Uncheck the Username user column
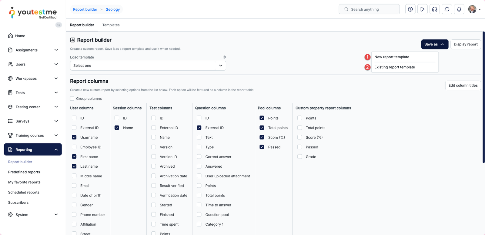This screenshot has width=485, height=235. click(x=74, y=137)
